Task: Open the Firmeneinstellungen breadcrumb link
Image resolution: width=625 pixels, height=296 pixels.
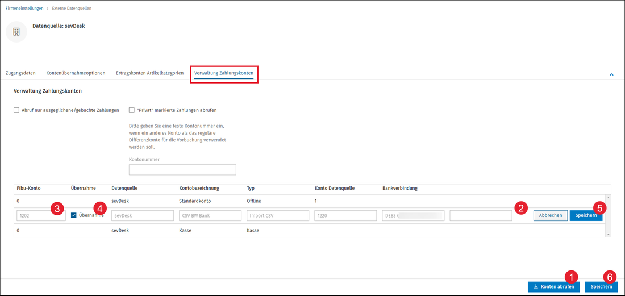Action: 24,9
